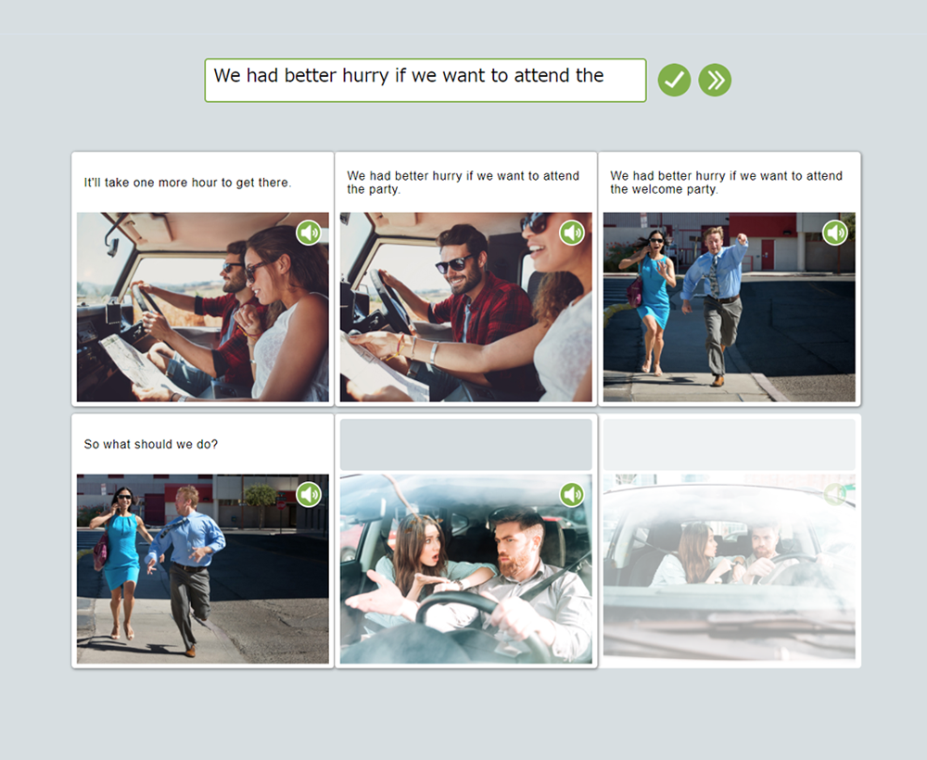
Task: Select the couple reading map in jeep photo
Action: tap(202, 315)
